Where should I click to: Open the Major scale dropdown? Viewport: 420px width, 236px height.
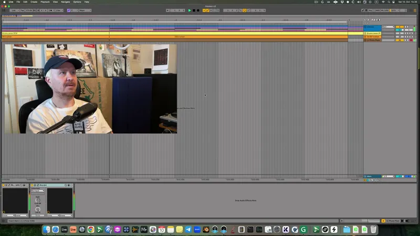click(x=85, y=10)
